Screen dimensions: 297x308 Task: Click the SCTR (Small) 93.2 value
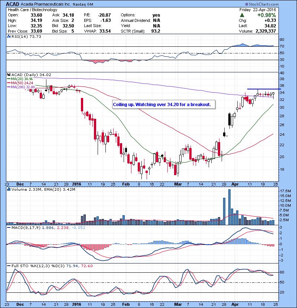pos(156,31)
